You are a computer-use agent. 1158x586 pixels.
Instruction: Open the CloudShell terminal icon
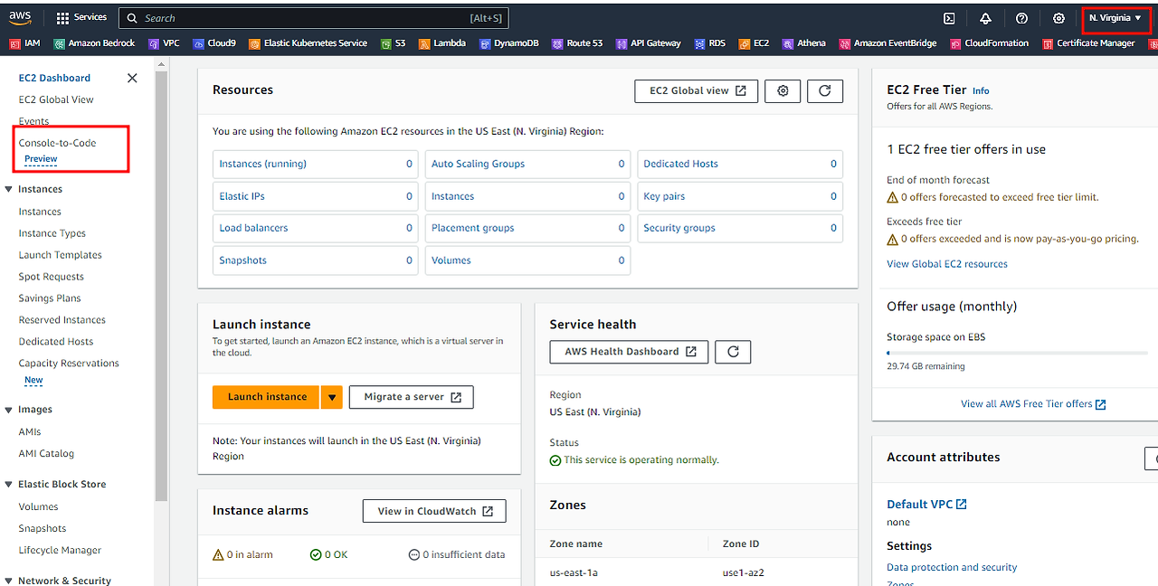point(949,18)
